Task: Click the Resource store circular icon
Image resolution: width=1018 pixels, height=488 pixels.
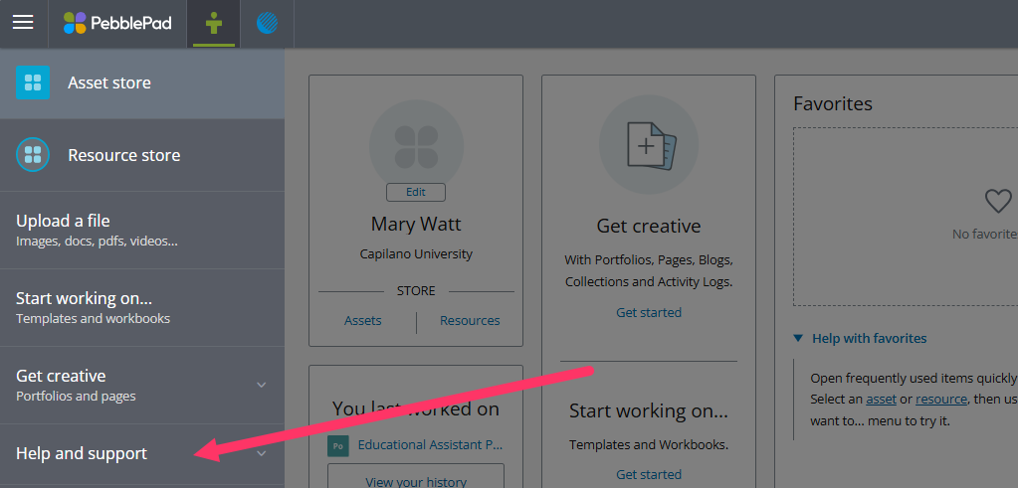Action: tap(33, 155)
